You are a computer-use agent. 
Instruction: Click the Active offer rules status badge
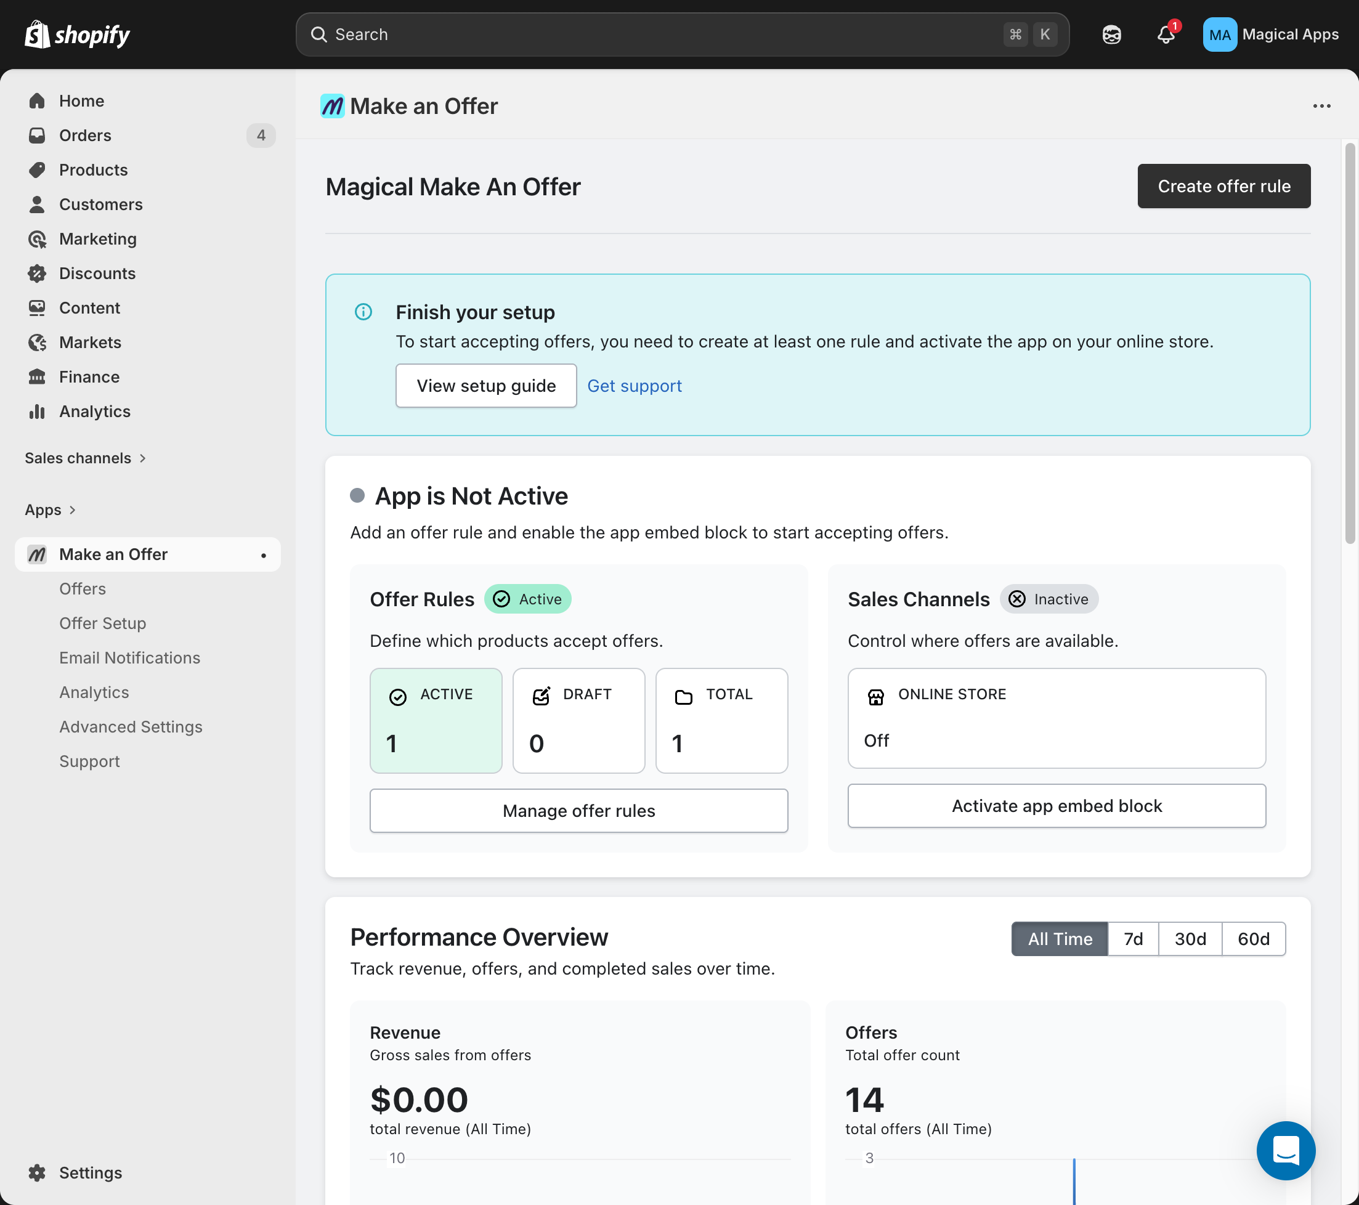tap(527, 599)
